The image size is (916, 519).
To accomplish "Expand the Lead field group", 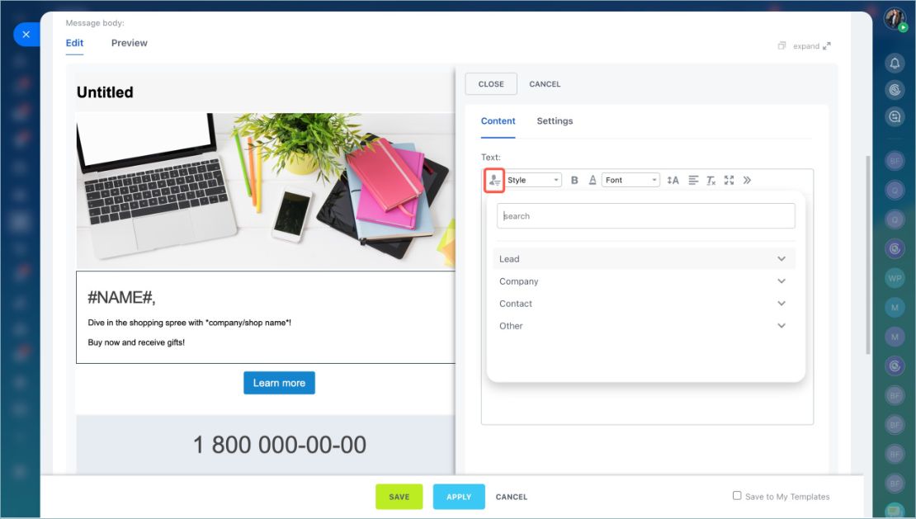I will click(x=644, y=259).
